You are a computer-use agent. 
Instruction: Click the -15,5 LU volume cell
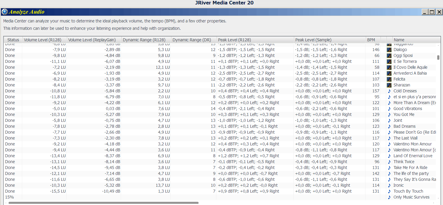pyautogui.click(x=58, y=191)
